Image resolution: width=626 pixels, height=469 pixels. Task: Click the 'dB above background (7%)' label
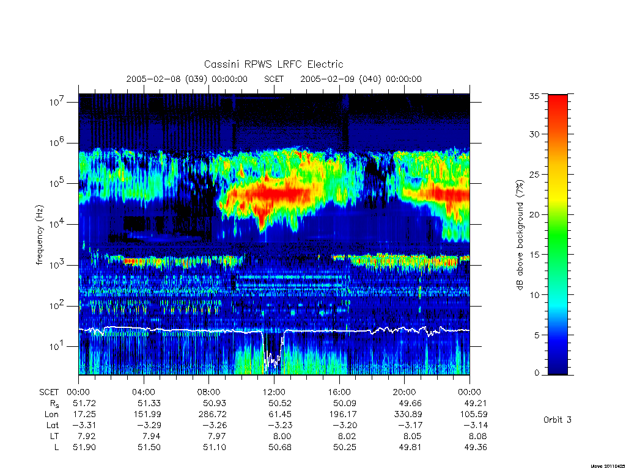(x=520, y=235)
